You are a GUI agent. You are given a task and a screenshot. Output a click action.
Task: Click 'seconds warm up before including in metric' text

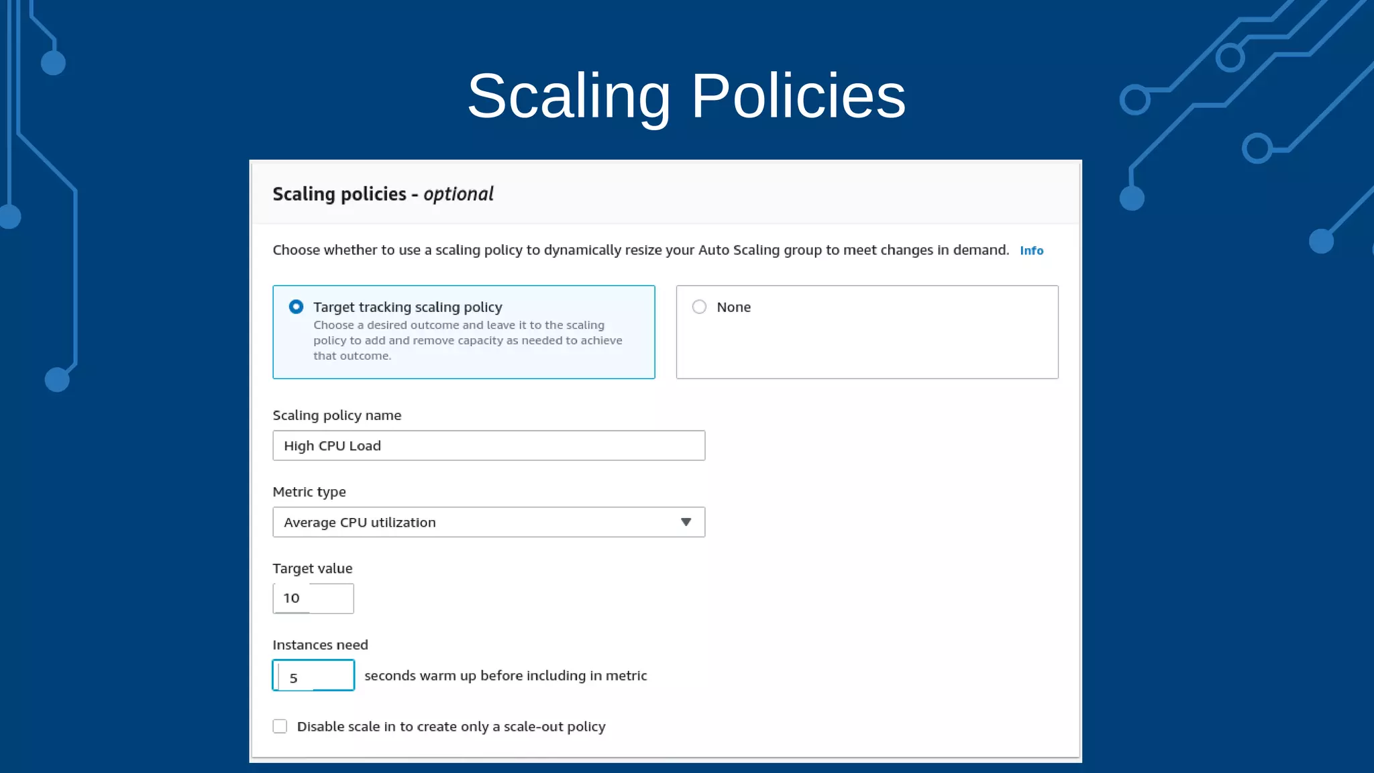pyautogui.click(x=506, y=676)
